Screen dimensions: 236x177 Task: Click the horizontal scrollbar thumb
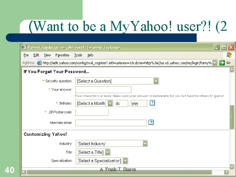[119, 172]
